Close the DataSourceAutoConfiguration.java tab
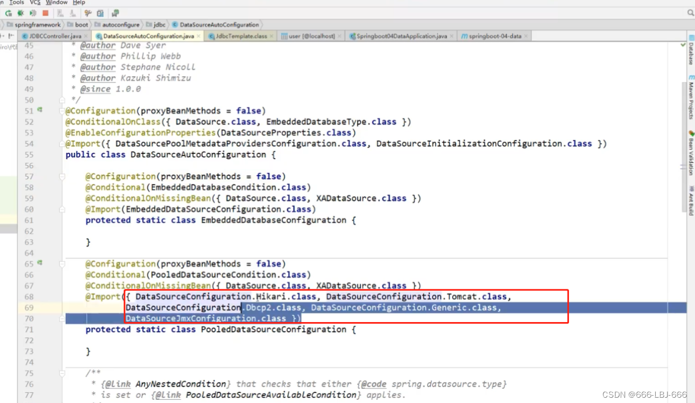Viewport: 695px width, 403px height. [x=198, y=36]
